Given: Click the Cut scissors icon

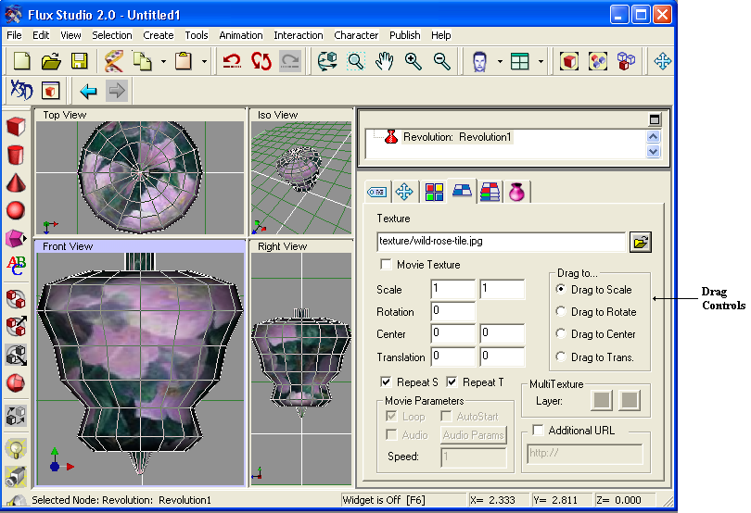Looking at the screenshot, I should click(113, 61).
